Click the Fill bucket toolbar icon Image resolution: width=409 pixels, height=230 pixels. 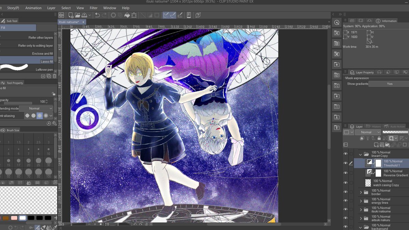pos(127,15)
